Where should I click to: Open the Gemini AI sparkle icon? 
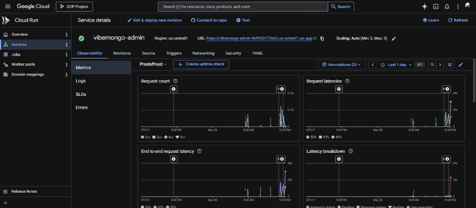(x=424, y=6)
